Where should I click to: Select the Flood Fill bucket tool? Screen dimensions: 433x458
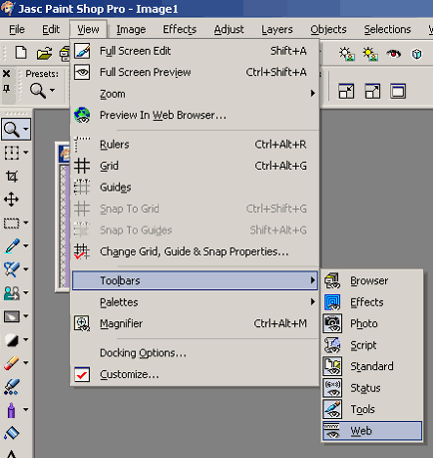12,433
